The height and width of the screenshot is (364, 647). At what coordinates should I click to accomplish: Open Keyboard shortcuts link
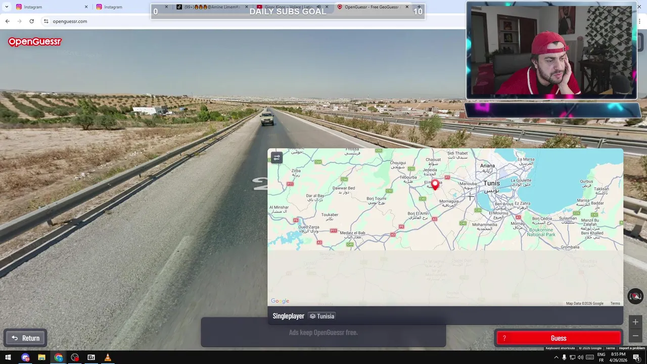click(x=560, y=348)
